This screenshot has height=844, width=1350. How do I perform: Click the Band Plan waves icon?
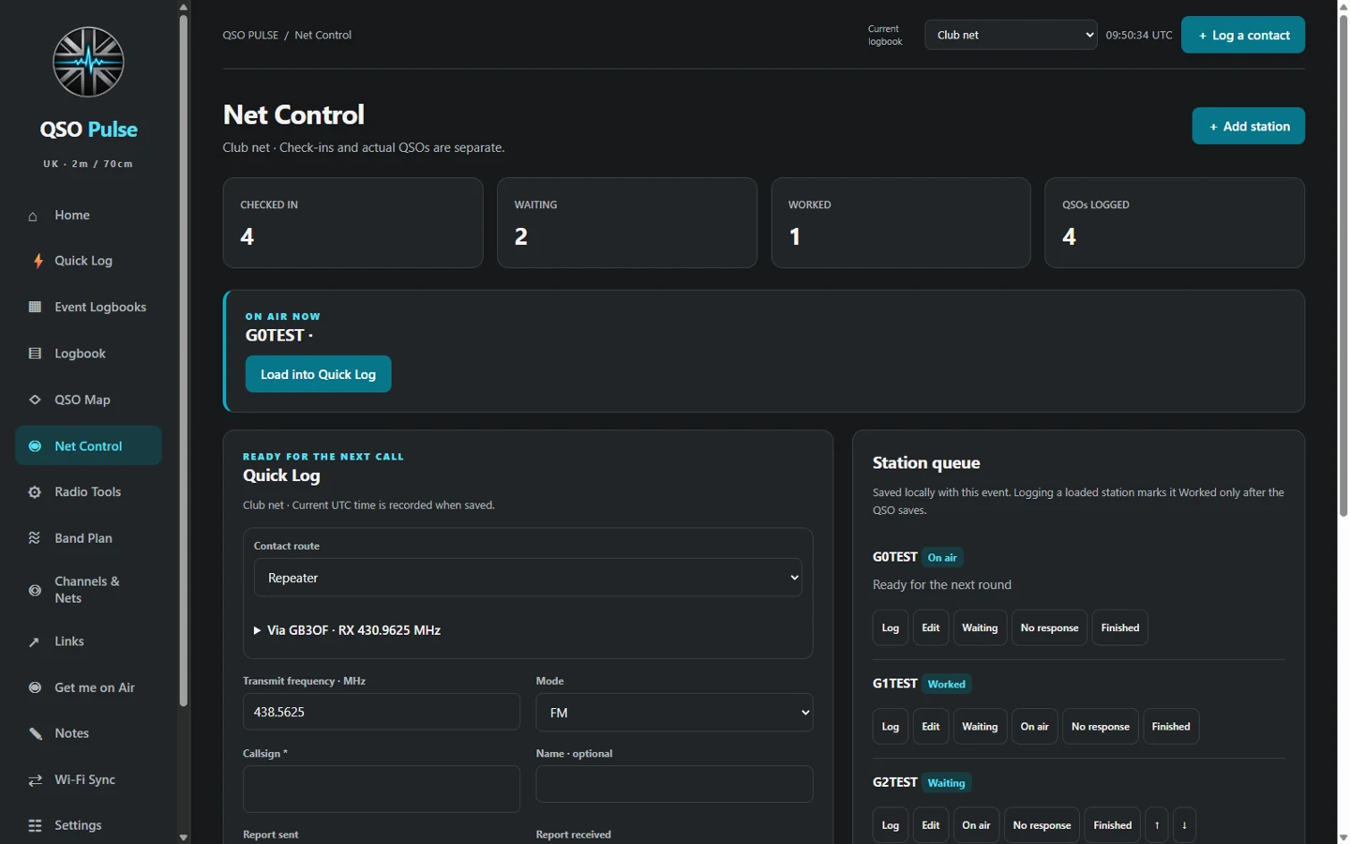tap(35, 538)
